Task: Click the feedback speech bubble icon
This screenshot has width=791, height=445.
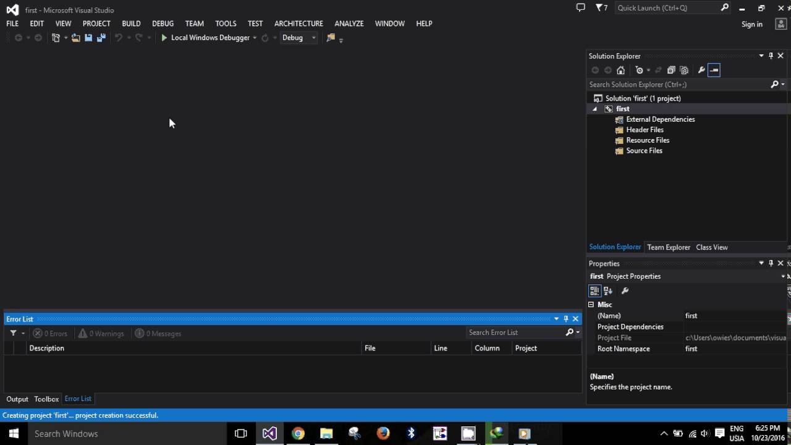Action: click(580, 7)
